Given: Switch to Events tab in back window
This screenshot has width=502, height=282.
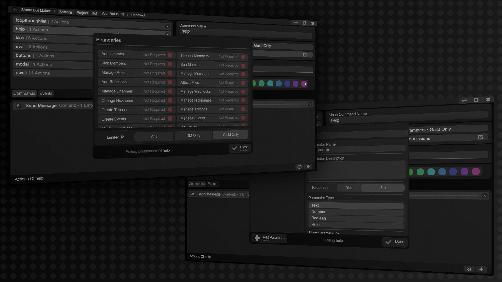Looking at the screenshot, I should click(x=213, y=184).
